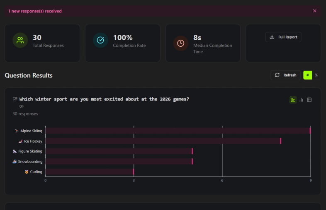Select the table view icon
The image size is (326, 210).
(x=309, y=100)
